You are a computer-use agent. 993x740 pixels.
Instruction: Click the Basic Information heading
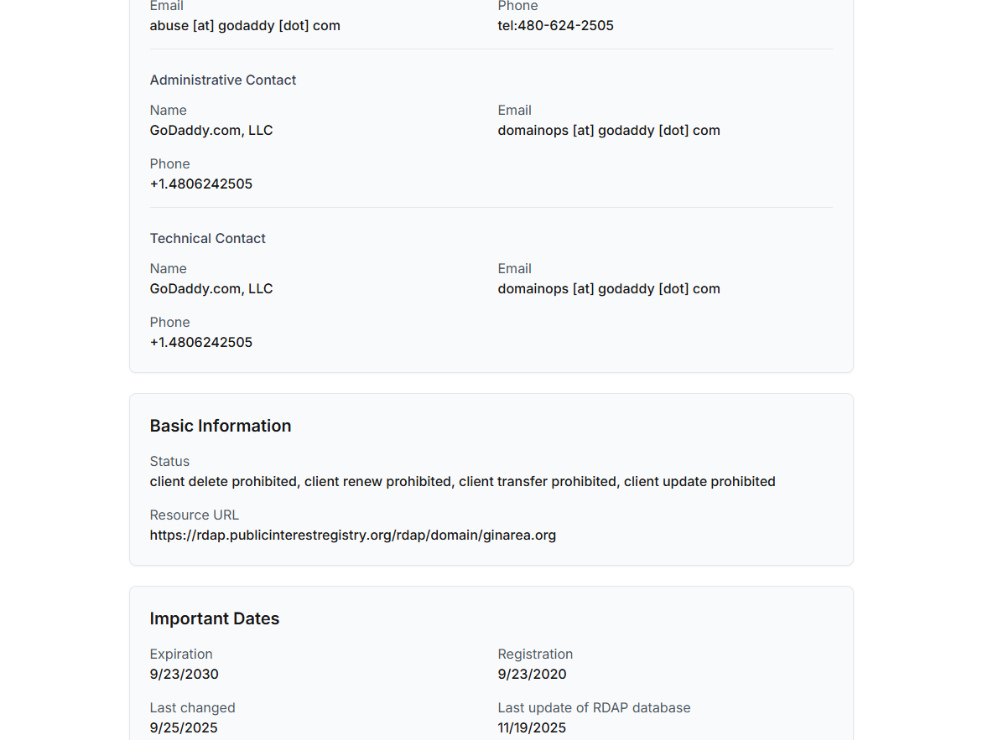pyautogui.click(x=221, y=426)
